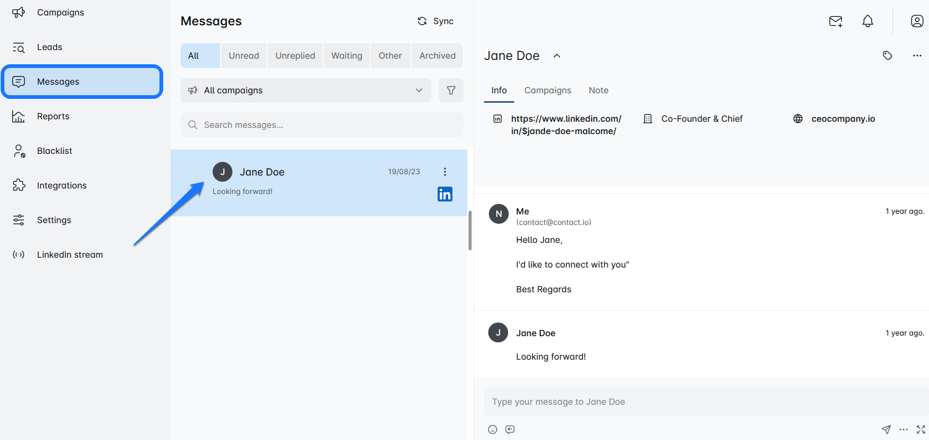Select Jane Doe's conversation checkbox
929x440 pixels.
pos(193,171)
